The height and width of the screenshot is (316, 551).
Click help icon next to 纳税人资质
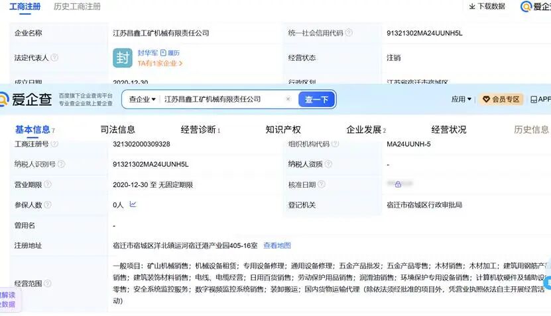328,164
